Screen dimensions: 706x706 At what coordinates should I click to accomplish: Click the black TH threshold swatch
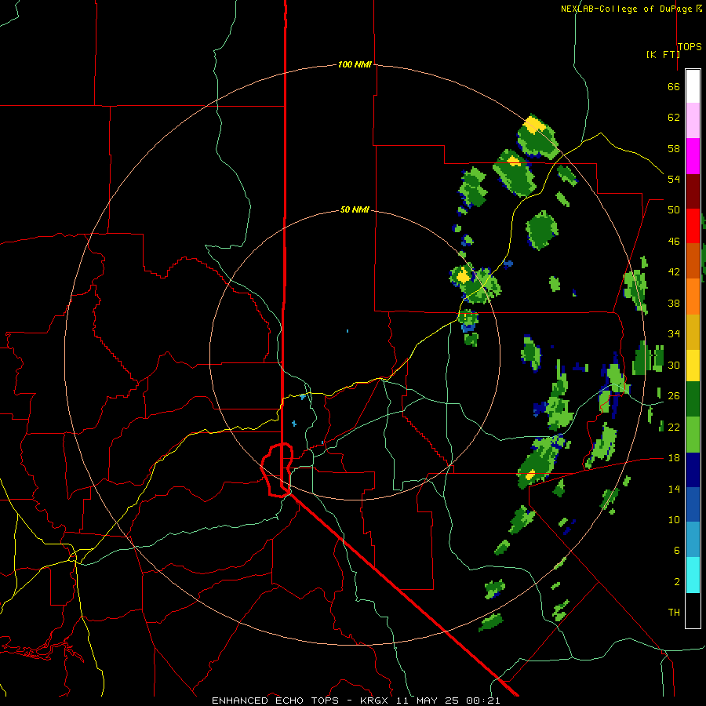pyautogui.click(x=693, y=610)
